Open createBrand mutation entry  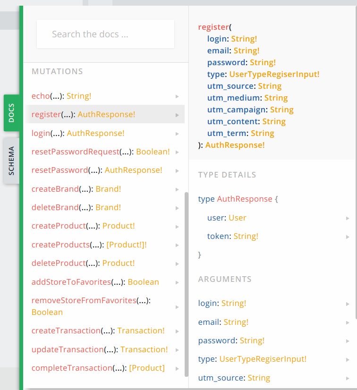pyautogui.click(x=76, y=189)
